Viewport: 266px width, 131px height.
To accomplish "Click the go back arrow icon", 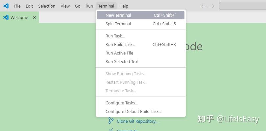I will tap(203, 6).
